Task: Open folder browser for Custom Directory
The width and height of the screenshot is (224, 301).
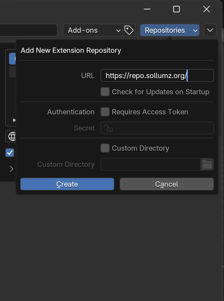Action: click(x=207, y=164)
